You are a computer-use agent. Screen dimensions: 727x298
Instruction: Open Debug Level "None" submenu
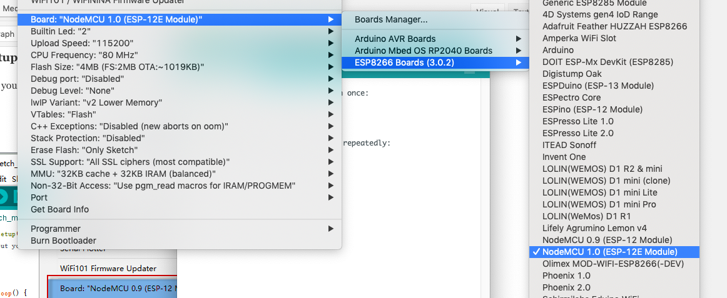coord(180,91)
